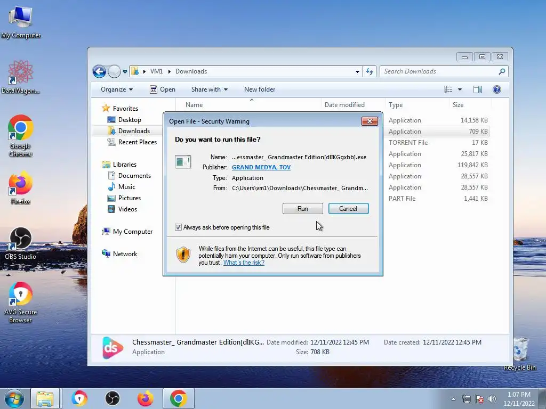Click Google Chrome on the taskbar
Screen dimensions: 546x409
pyautogui.click(x=178, y=398)
